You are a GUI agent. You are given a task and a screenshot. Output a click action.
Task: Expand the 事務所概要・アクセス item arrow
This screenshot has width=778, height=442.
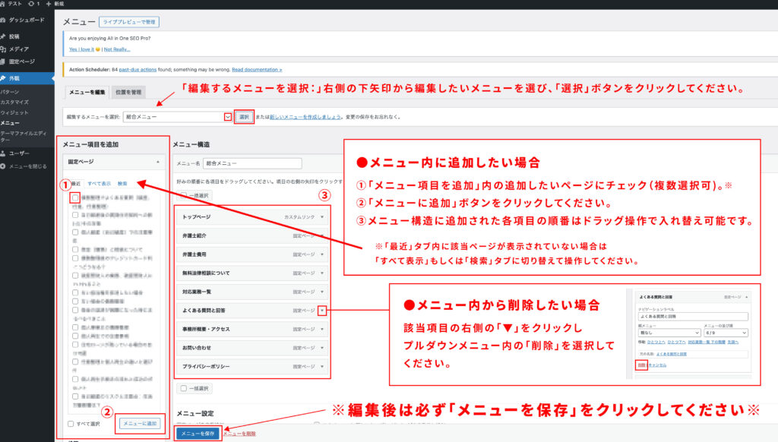322,329
